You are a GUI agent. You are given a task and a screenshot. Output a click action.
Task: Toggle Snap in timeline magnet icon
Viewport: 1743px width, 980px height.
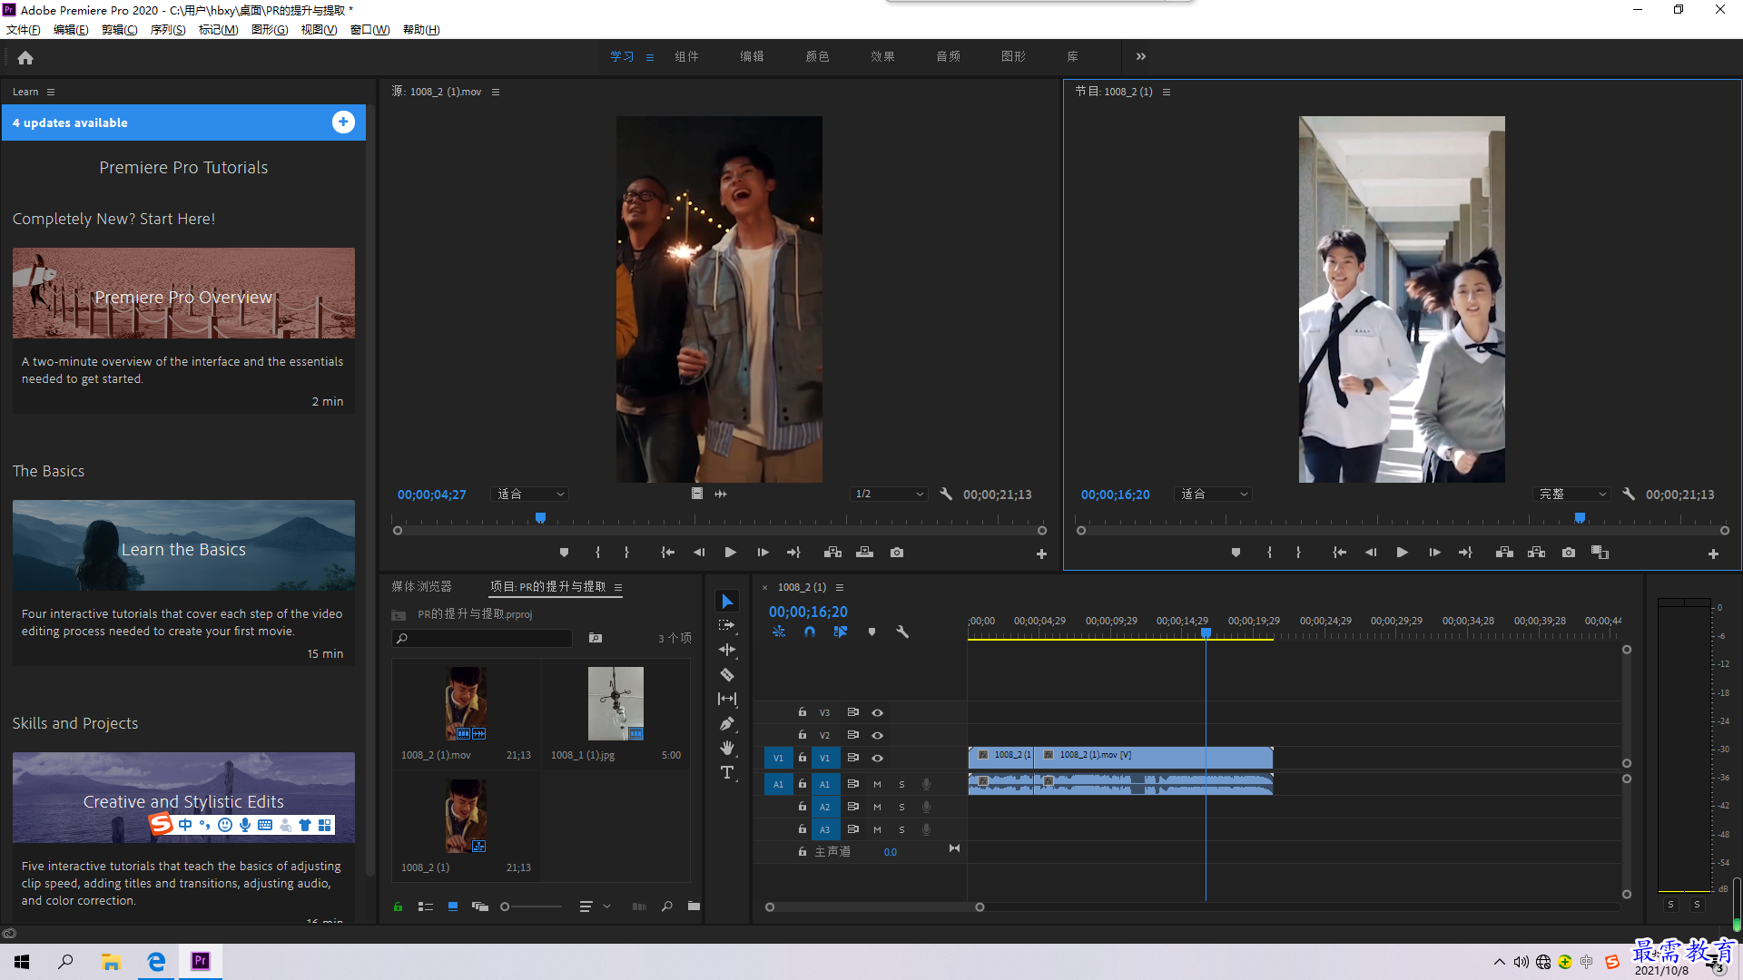(810, 632)
